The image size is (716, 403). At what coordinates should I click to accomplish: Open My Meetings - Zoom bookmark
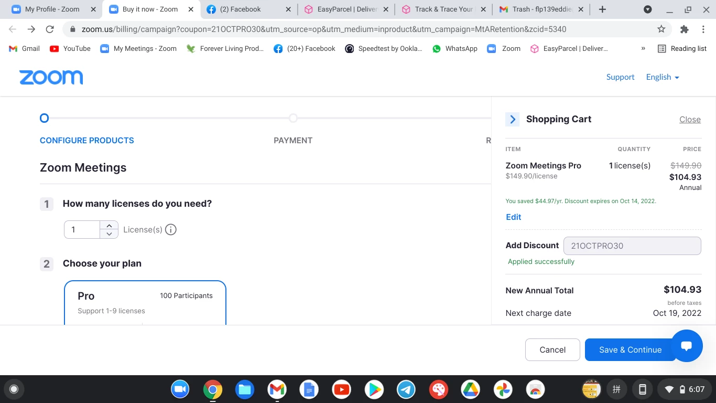(138, 48)
